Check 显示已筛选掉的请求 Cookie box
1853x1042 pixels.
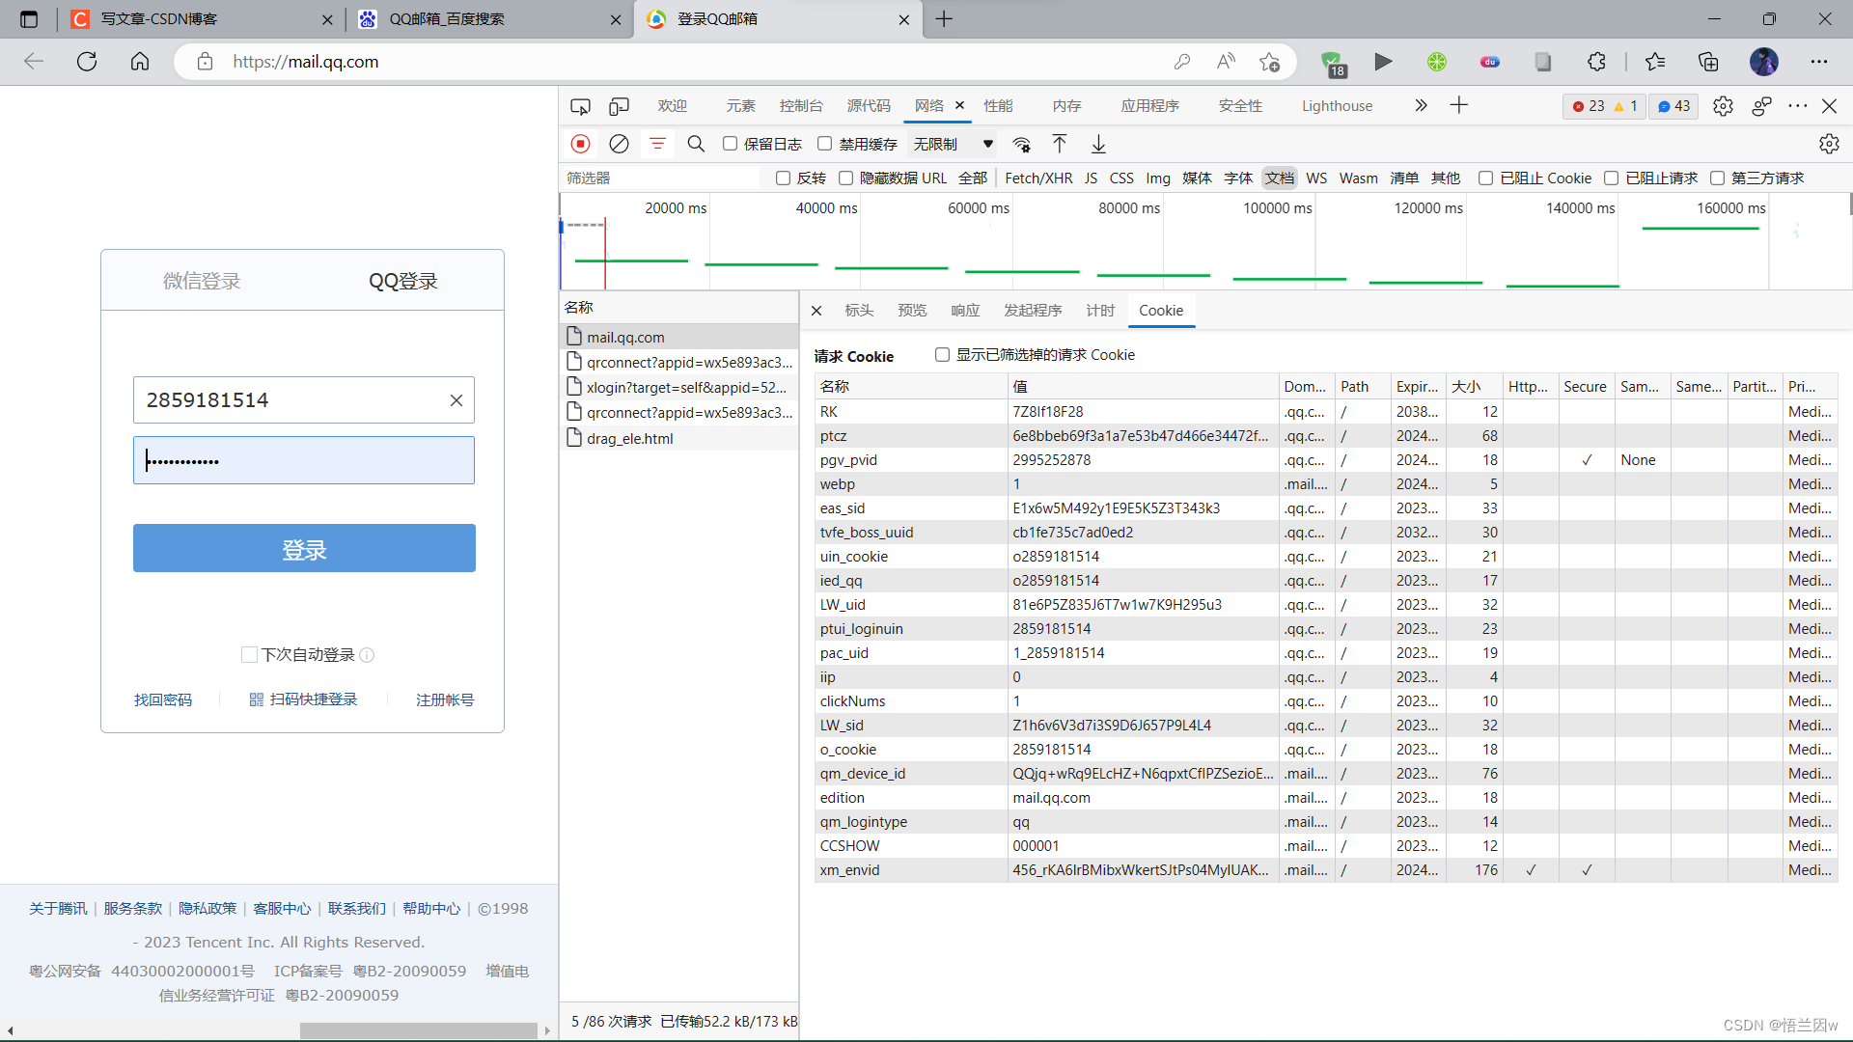click(942, 355)
